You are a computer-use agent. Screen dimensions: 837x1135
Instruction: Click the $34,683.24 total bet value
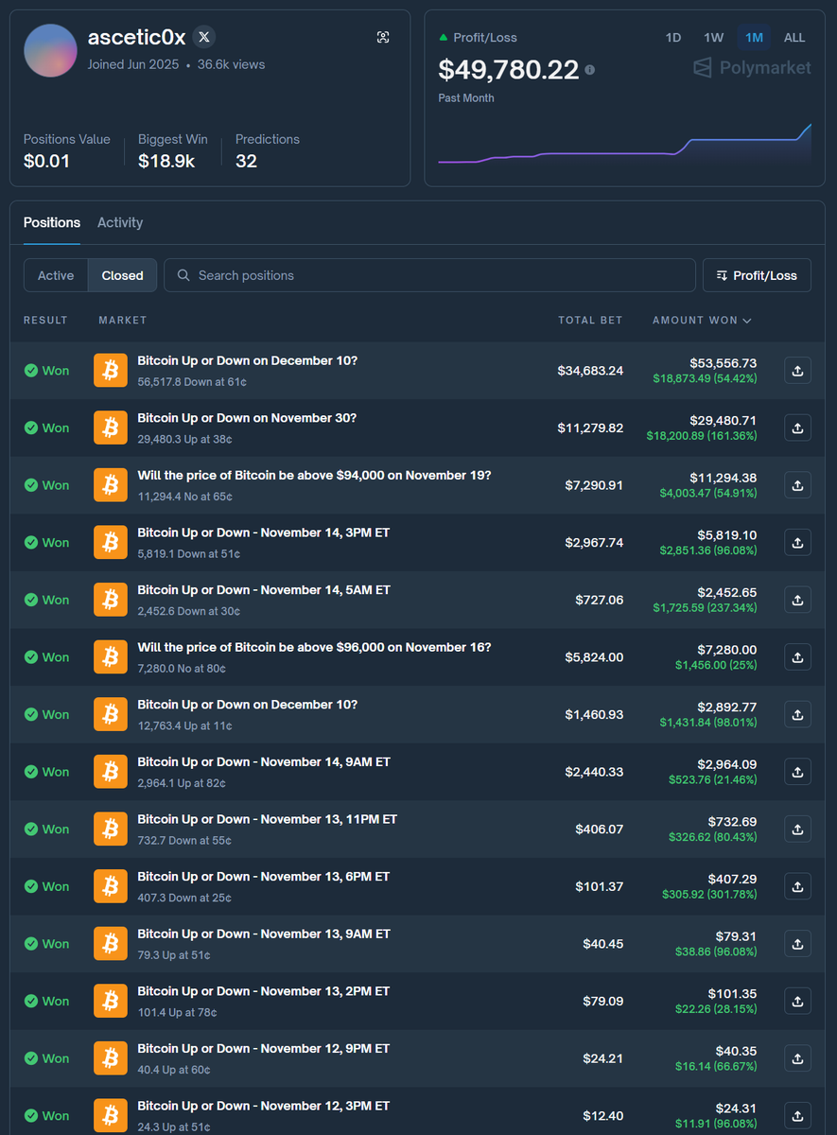click(590, 371)
